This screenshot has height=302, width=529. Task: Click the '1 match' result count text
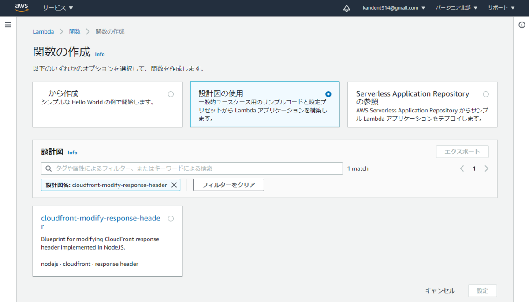pyautogui.click(x=358, y=168)
